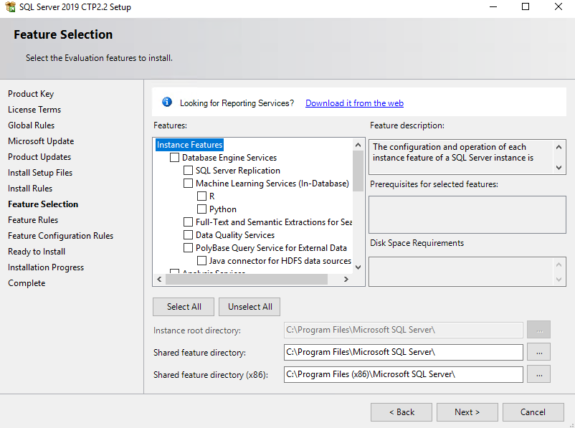
Task: Enable SQL Server Replication checkbox
Action: point(188,171)
